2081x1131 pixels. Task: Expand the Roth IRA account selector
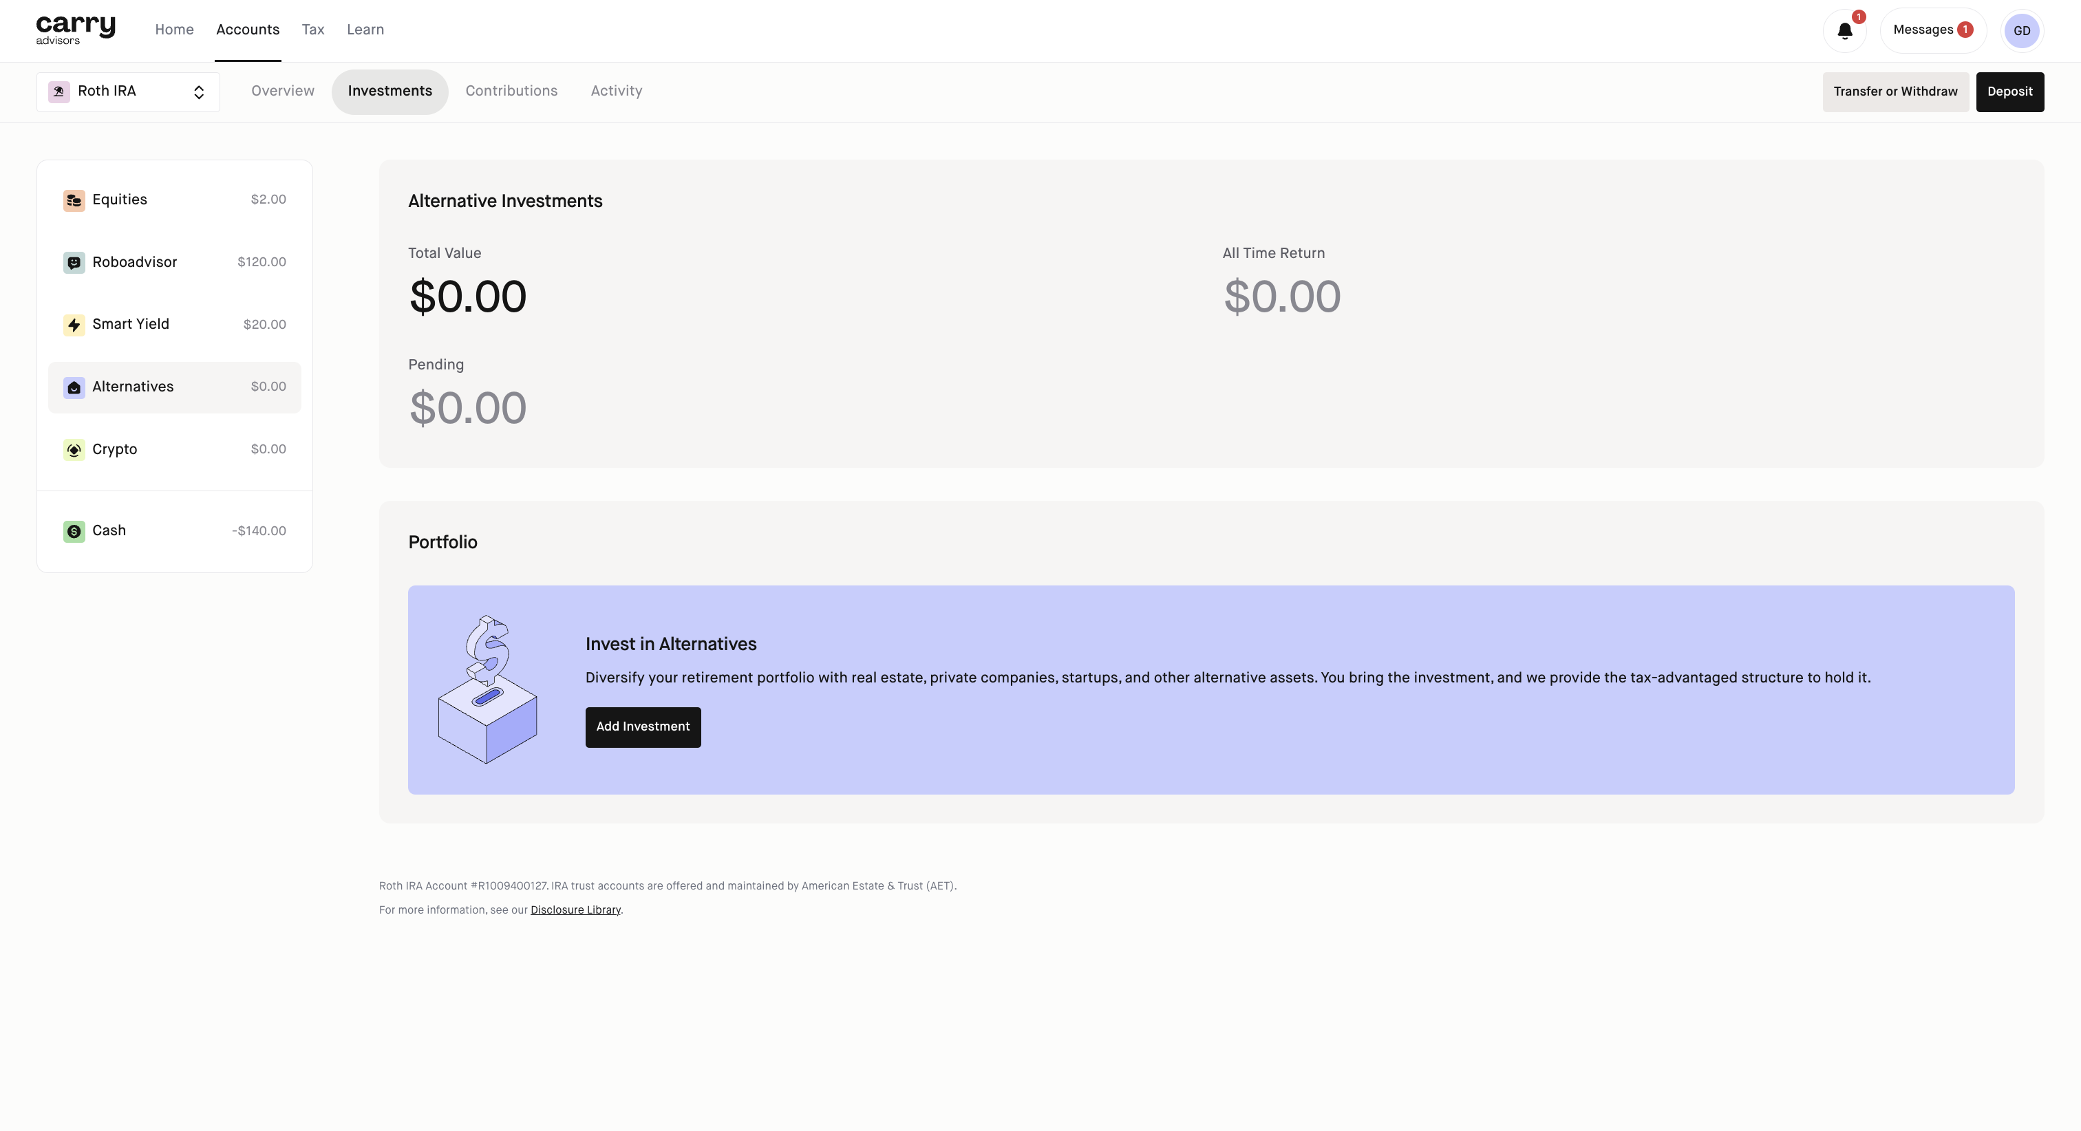(x=127, y=91)
